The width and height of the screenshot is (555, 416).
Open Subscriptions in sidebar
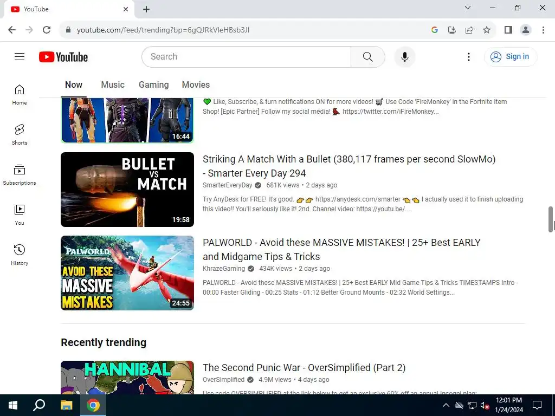click(20, 175)
